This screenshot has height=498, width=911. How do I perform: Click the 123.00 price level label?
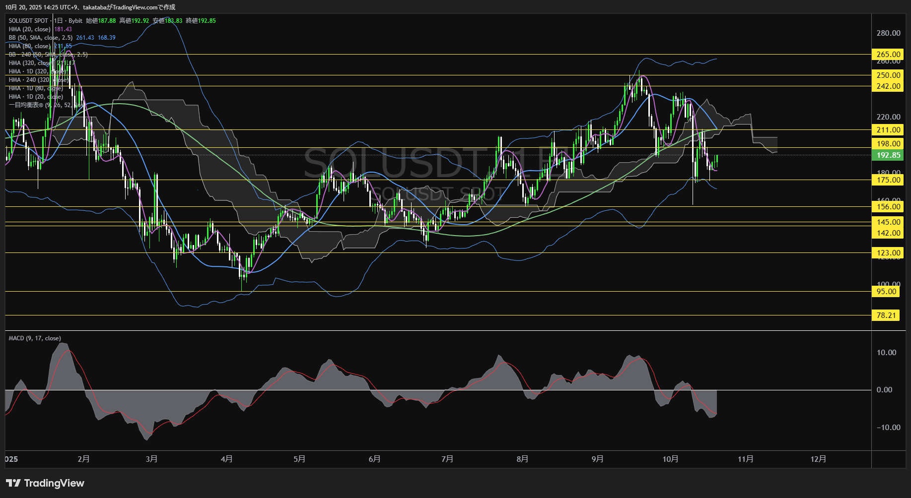pyautogui.click(x=888, y=253)
